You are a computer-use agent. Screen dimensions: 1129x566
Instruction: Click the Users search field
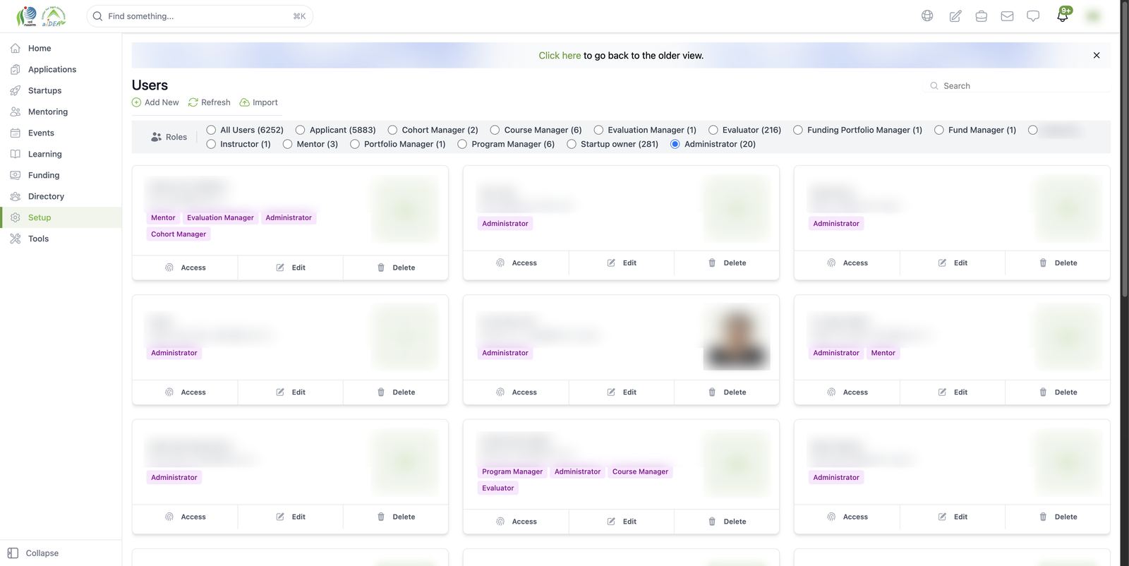(x=1016, y=85)
